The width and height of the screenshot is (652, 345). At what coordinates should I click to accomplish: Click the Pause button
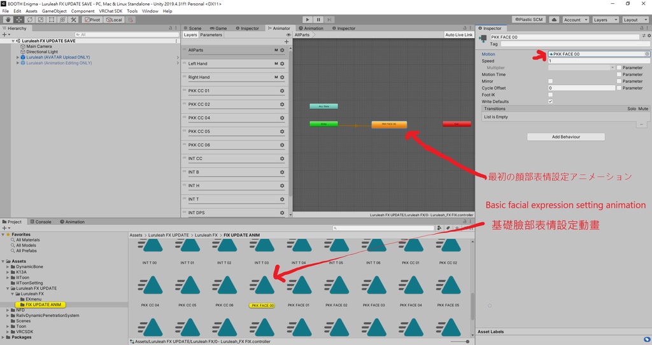click(318, 20)
